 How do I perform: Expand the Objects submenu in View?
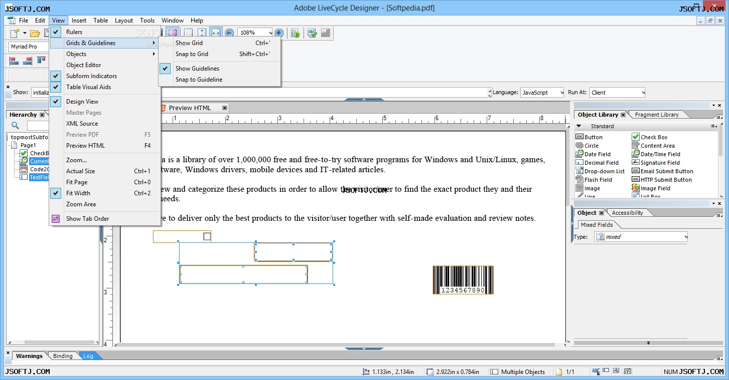pyautogui.click(x=105, y=54)
